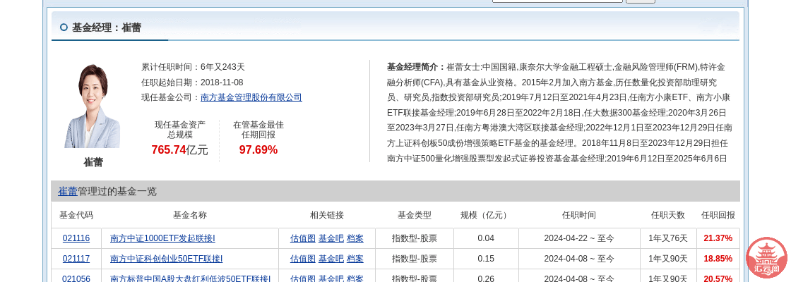This screenshot has width=791, height=282.
Task: Click 规模（亿元） column header
Action: 486,215
